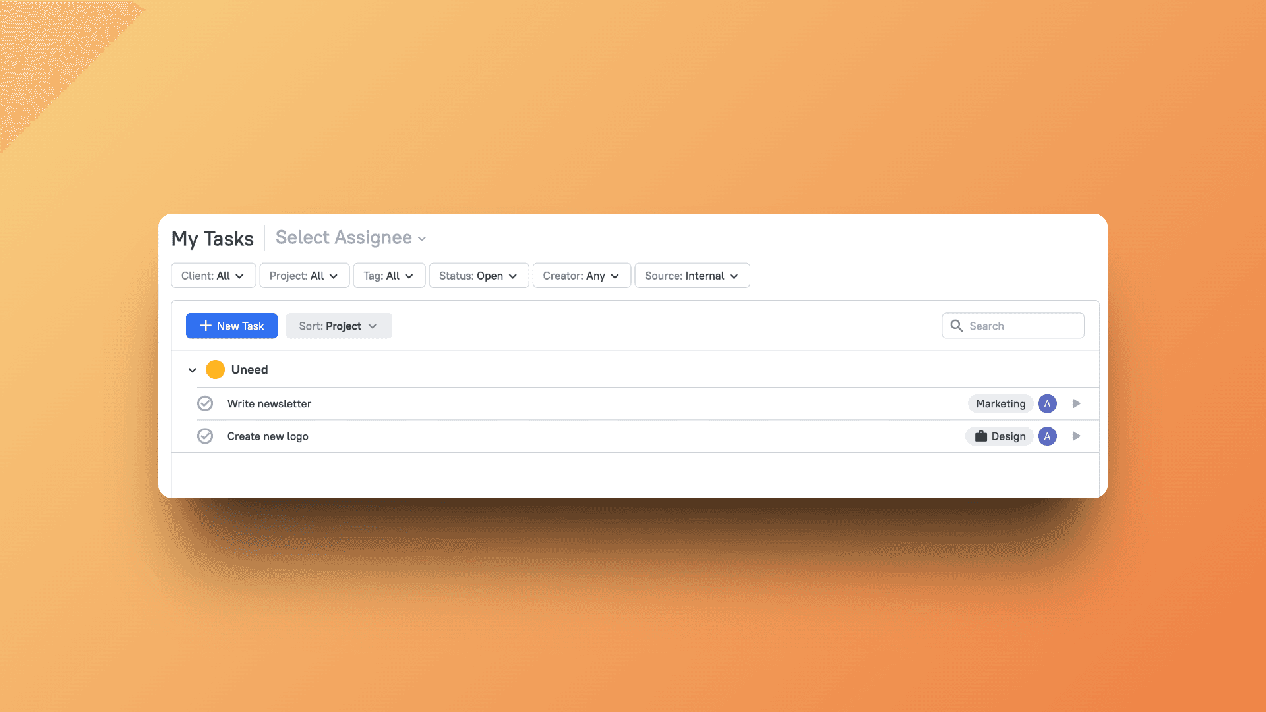1266x712 pixels.
Task: Open the Creator: Any filter menu
Action: pos(581,276)
